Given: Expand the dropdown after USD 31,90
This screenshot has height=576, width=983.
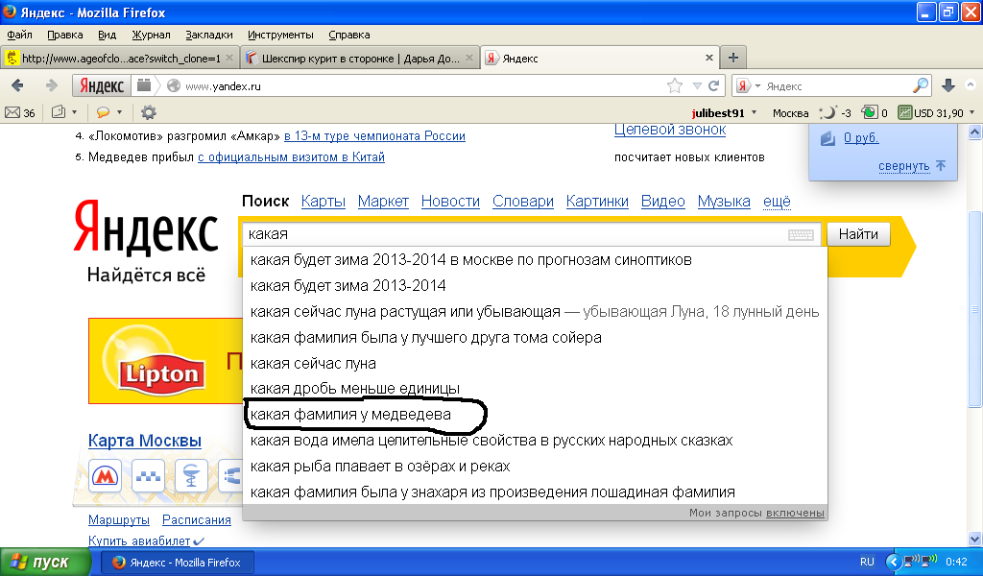Looking at the screenshot, I should (x=972, y=113).
